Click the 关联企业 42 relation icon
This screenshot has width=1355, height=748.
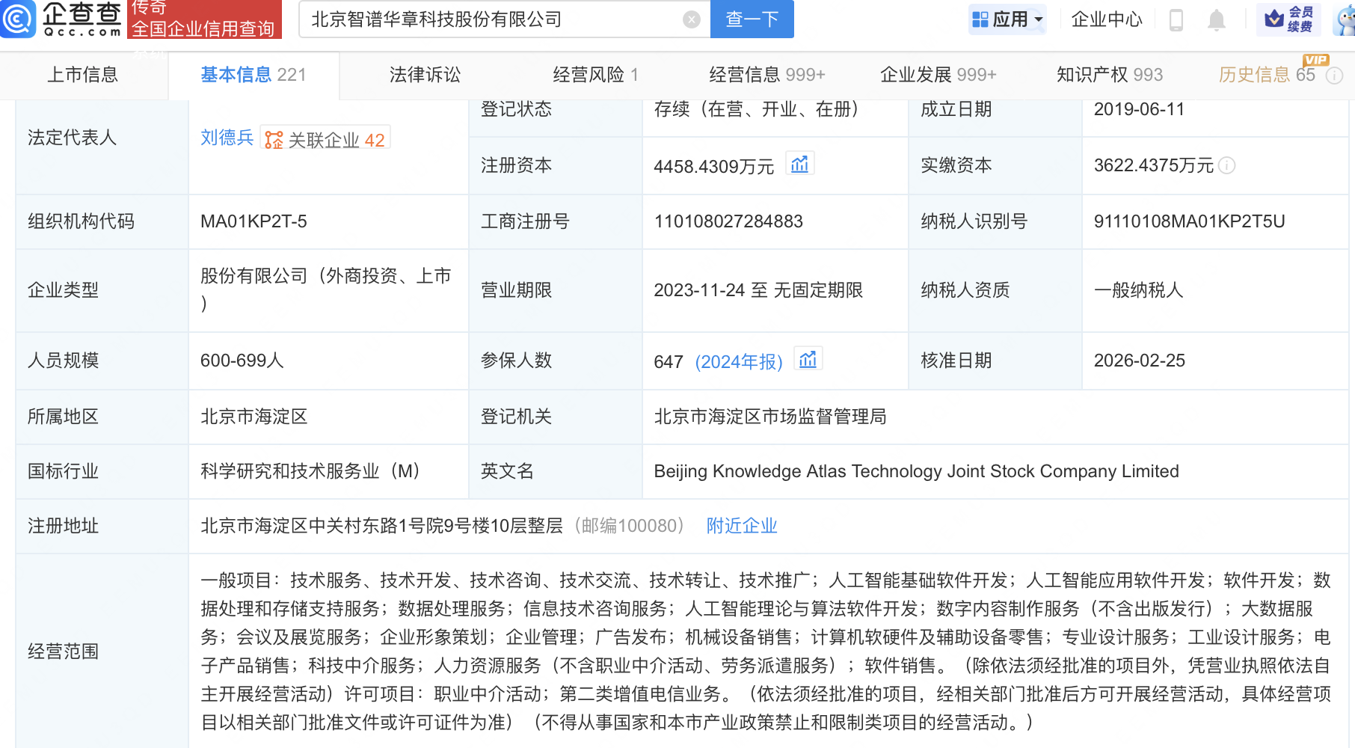tap(274, 138)
